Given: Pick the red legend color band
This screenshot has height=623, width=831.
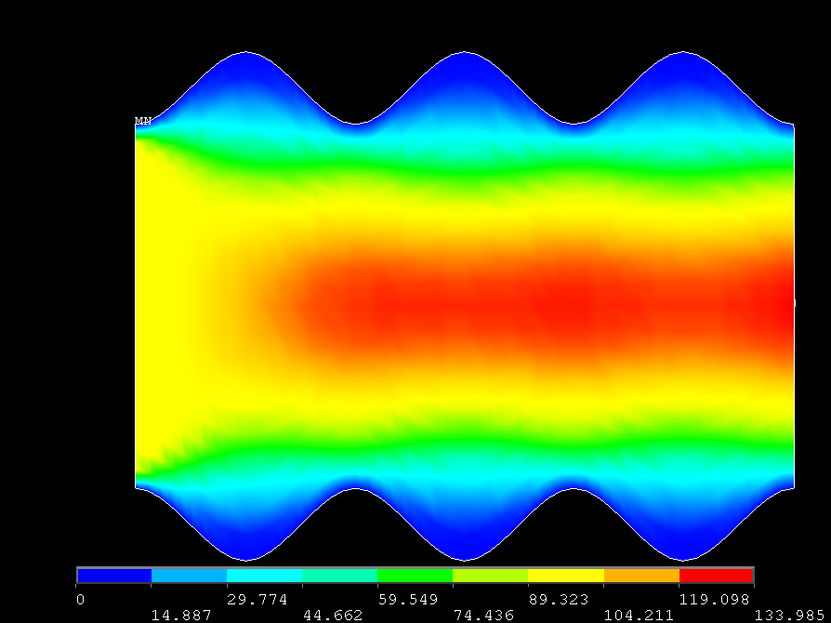Looking at the screenshot, I should [x=717, y=576].
